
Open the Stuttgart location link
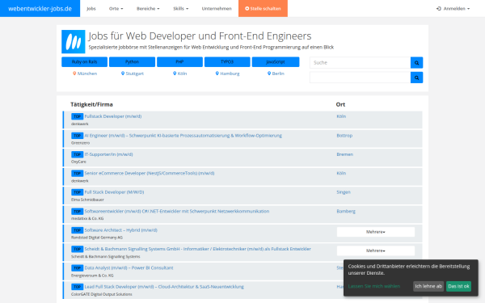click(x=134, y=74)
